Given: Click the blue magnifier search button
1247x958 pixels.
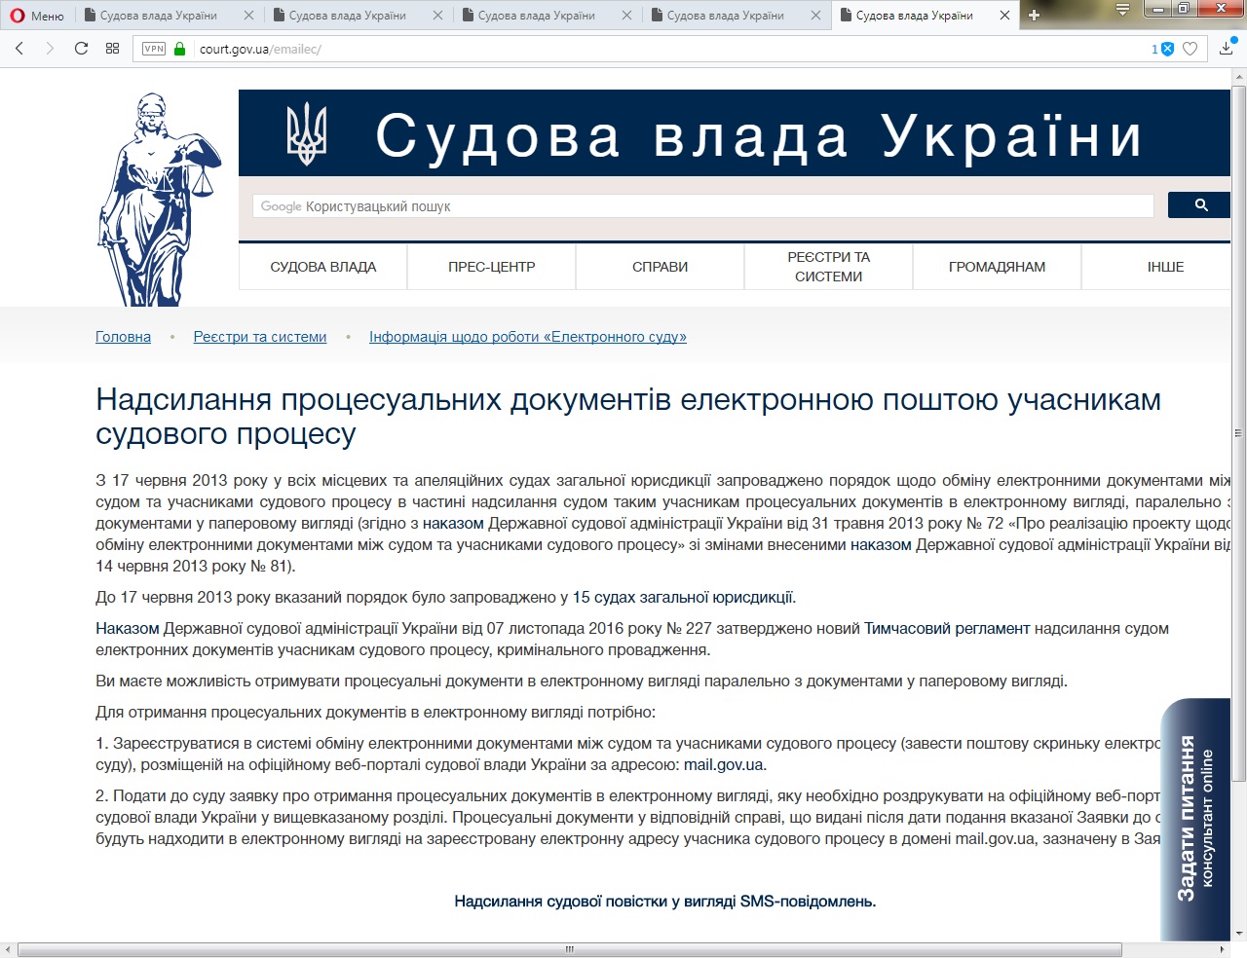Looking at the screenshot, I should (1200, 205).
